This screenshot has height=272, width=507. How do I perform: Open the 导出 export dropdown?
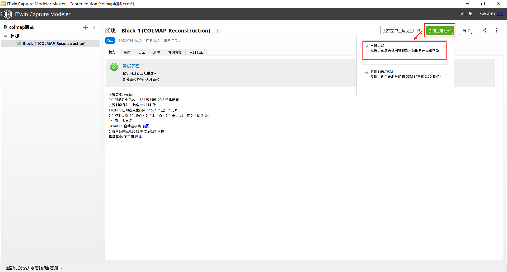(x=466, y=31)
